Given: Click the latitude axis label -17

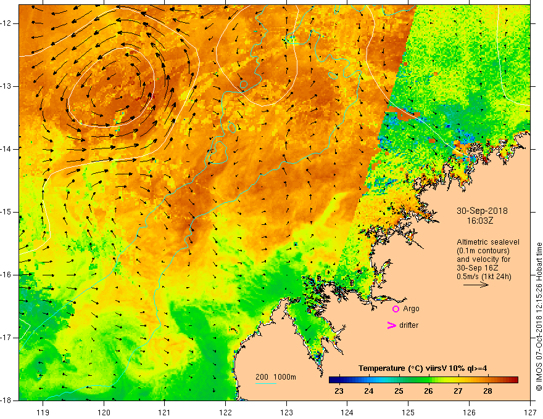Looking at the screenshot, I should click(x=6, y=338).
